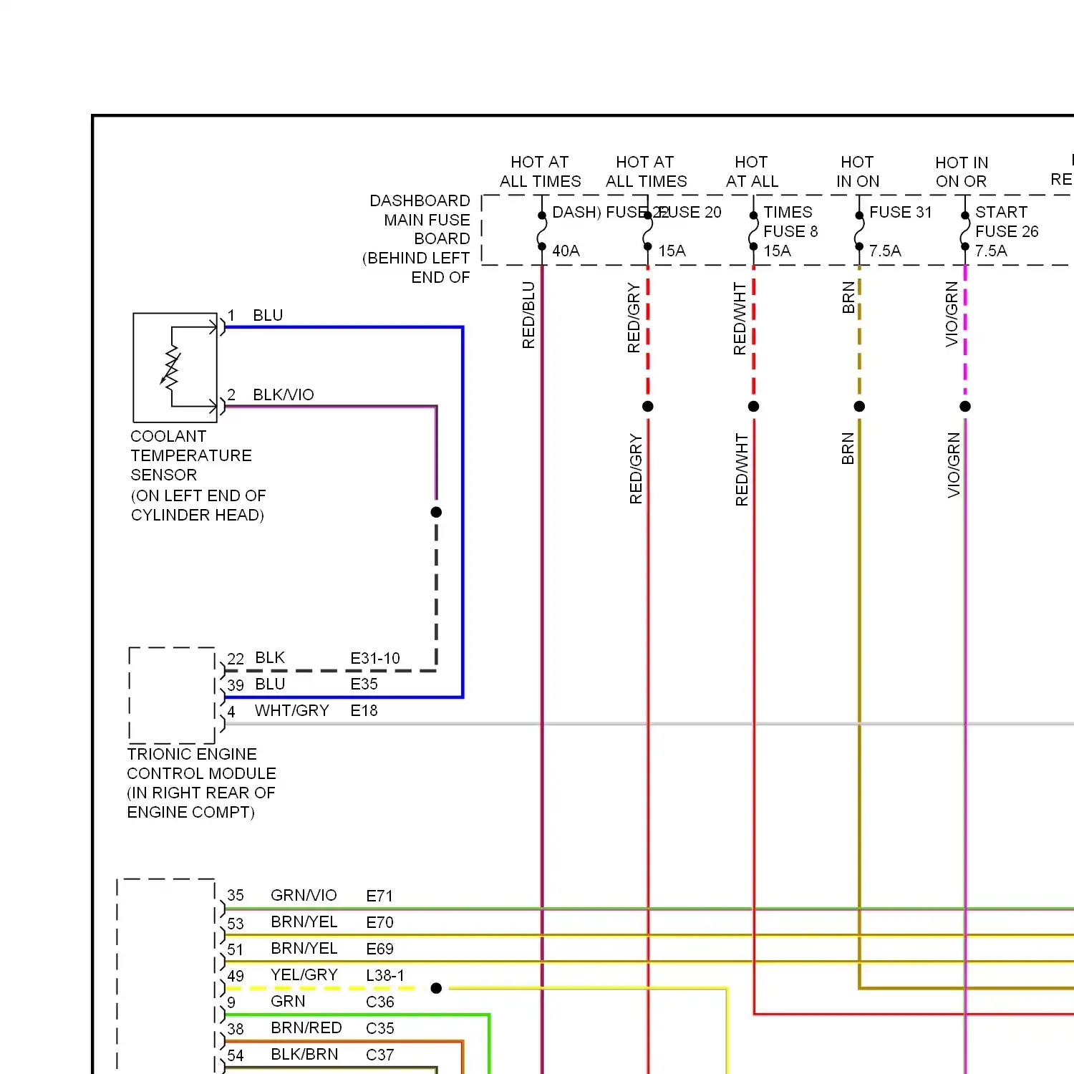Screen dimensions: 1074x1074
Task: Click pin number '22' on the Trionic module
Action: pos(236,659)
